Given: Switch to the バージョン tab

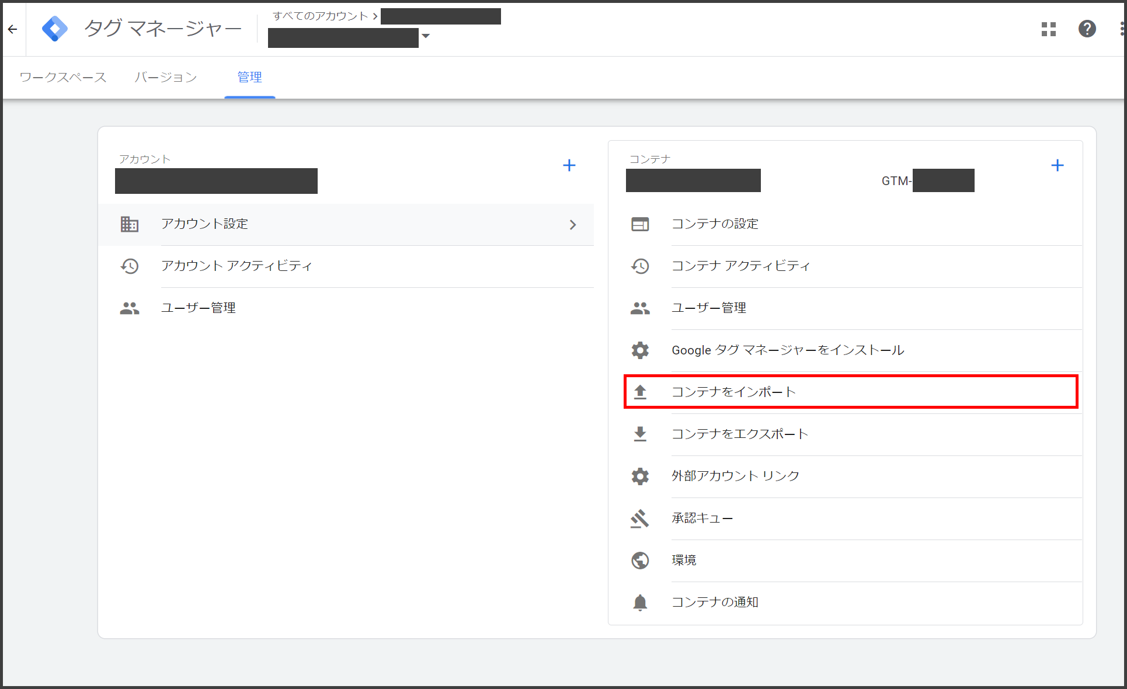Looking at the screenshot, I should [166, 77].
